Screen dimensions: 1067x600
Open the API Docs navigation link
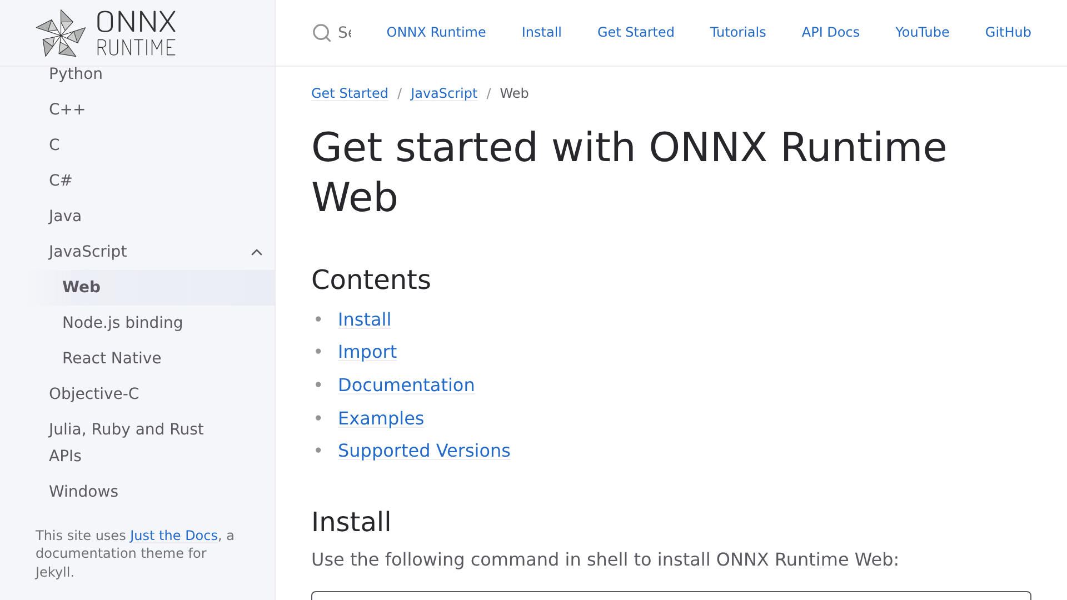[831, 32]
